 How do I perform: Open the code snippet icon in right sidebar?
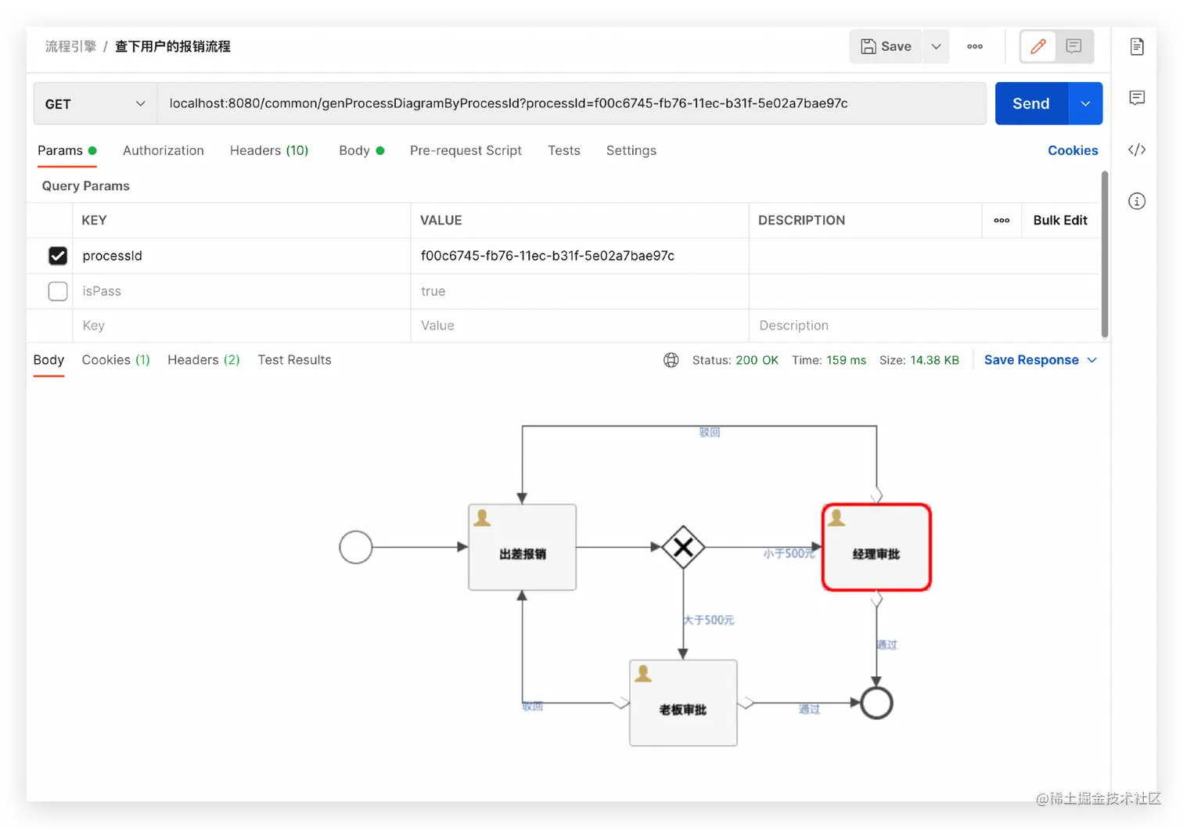[1137, 149]
